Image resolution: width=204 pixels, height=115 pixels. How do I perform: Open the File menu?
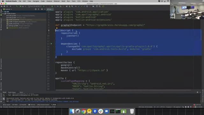[x=20, y=1]
